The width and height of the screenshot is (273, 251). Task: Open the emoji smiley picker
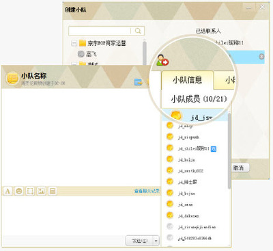pyautogui.click(x=19, y=191)
